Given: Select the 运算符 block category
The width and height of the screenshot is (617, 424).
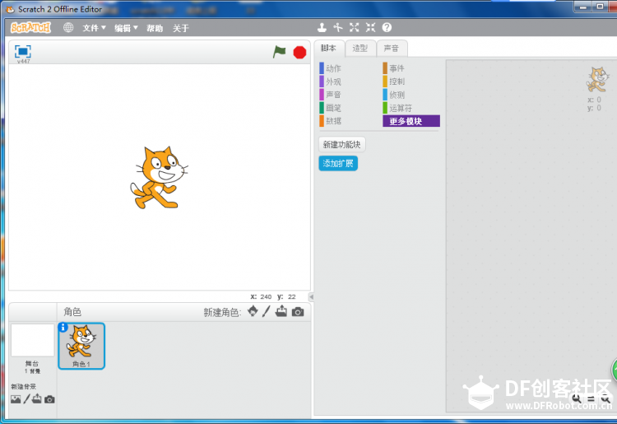Looking at the screenshot, I should coord(397,108).
